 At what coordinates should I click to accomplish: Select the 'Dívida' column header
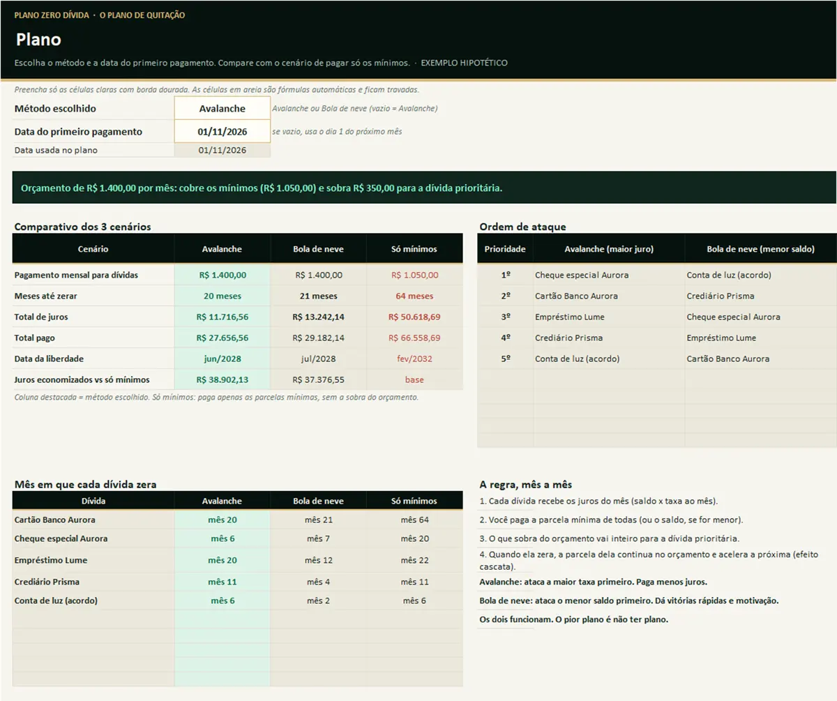[93, 501]
